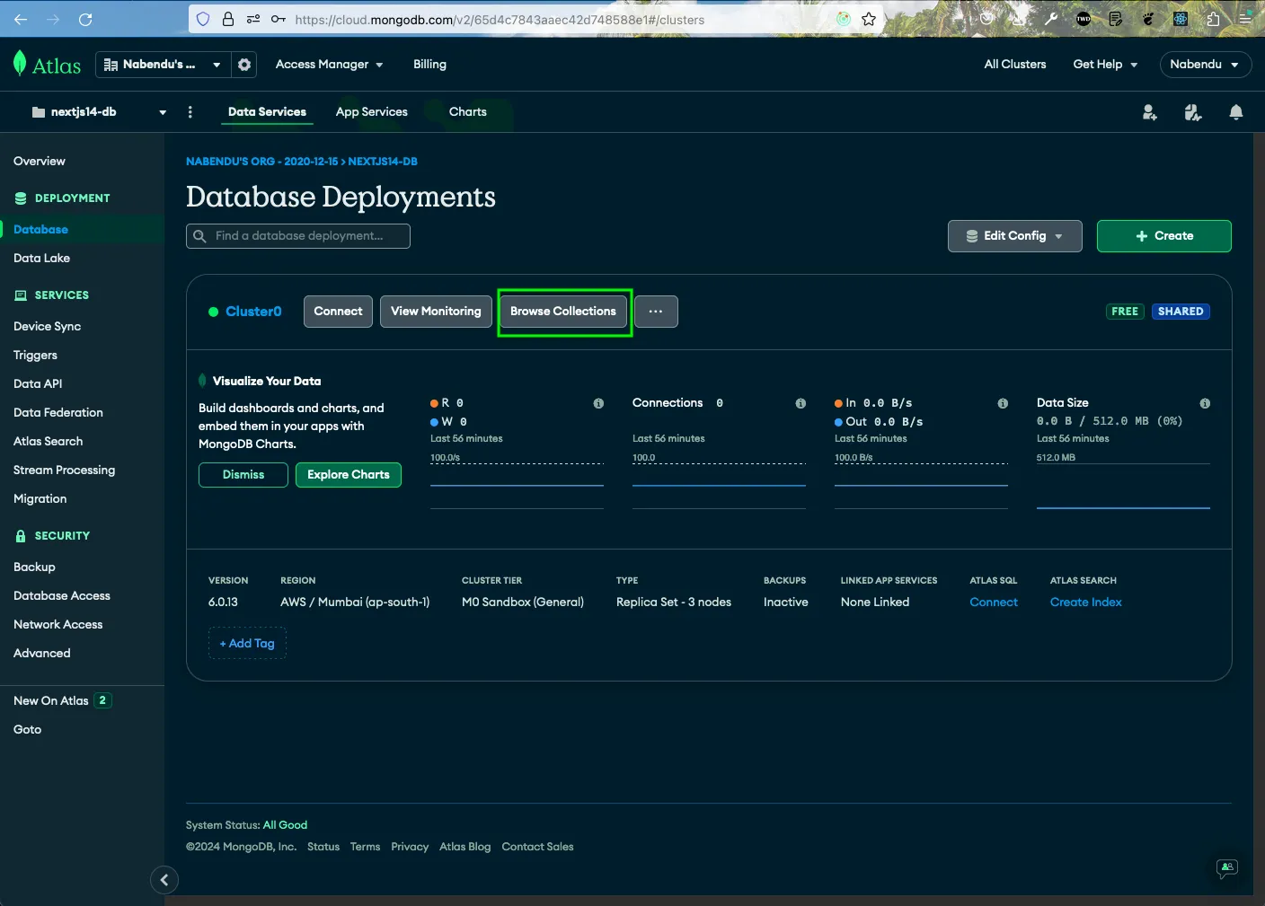Expand the Get Help menu
Screen dimensions: 1265x906
1105,65
